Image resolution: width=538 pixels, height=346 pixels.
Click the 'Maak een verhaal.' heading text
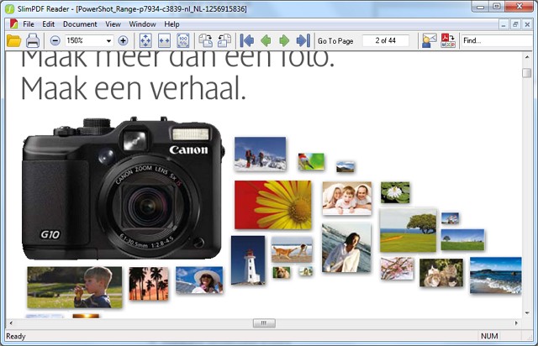coord(134,88)
